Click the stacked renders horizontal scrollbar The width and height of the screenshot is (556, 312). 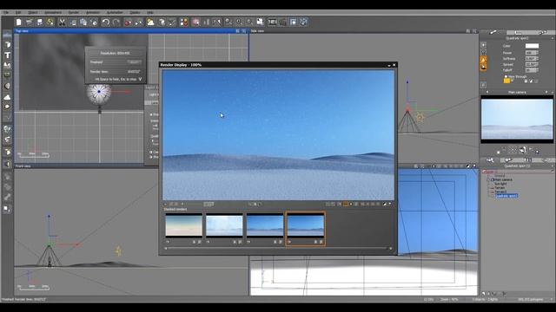(278, 249)
